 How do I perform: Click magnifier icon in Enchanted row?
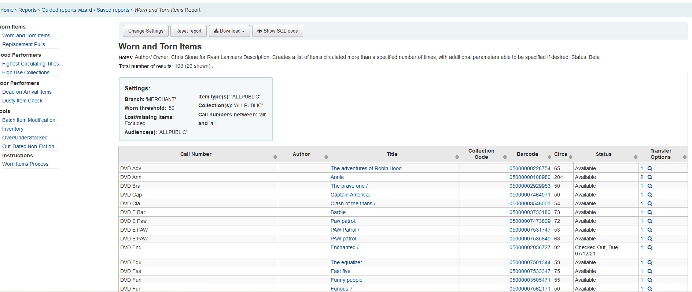coord(650,248)
